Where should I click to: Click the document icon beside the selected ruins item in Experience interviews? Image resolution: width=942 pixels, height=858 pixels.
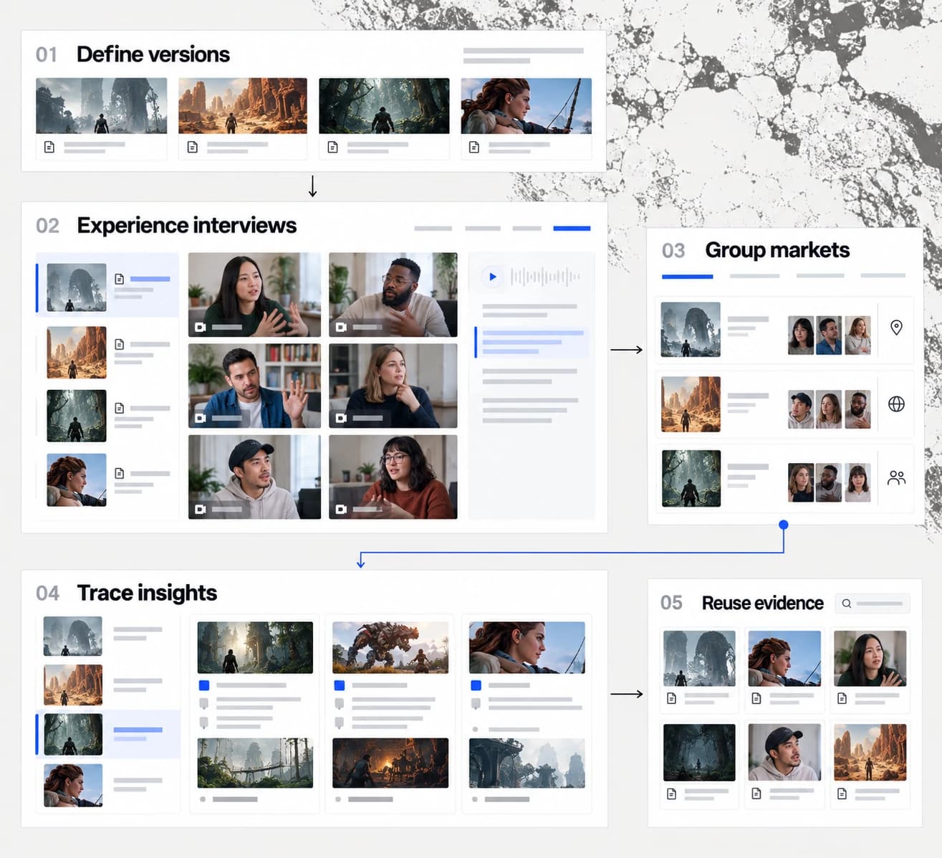tap(120, 279)
